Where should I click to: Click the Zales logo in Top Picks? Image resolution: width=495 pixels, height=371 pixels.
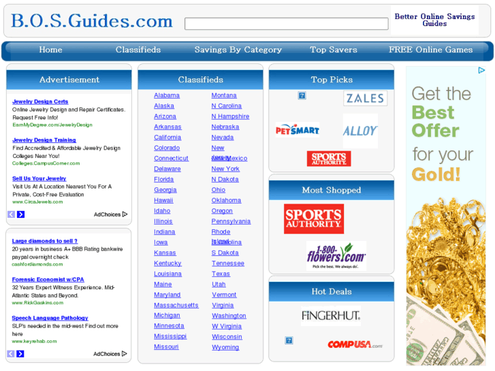365,98
